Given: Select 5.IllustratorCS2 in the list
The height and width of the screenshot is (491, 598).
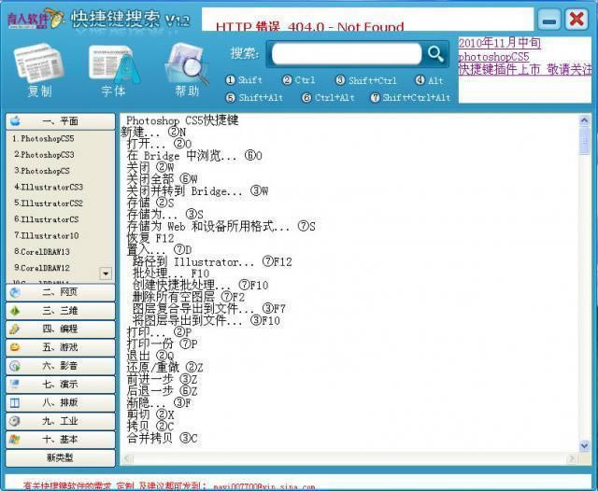Looking at the screenshot, I should click(x=49, y=203).
